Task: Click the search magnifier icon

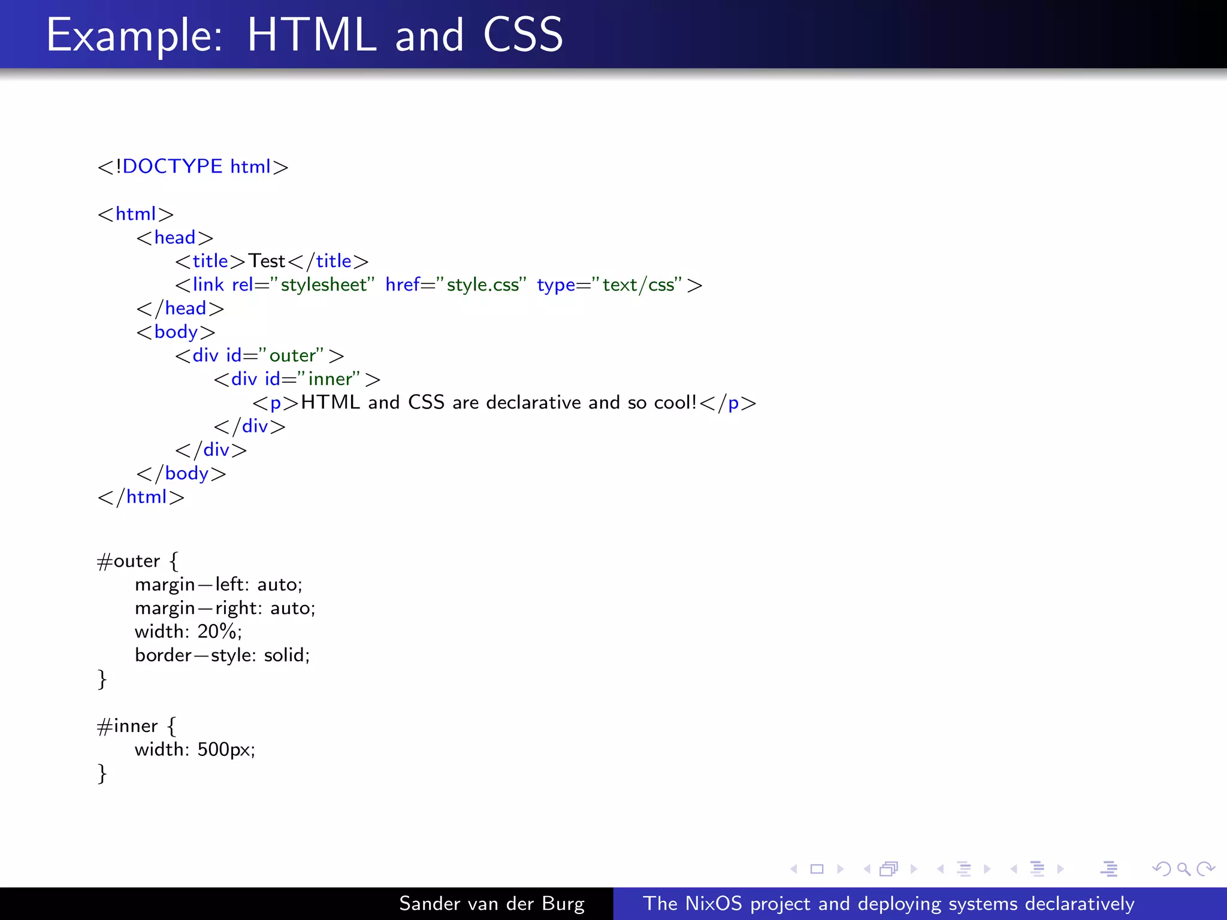Action: coord(1184,869)
